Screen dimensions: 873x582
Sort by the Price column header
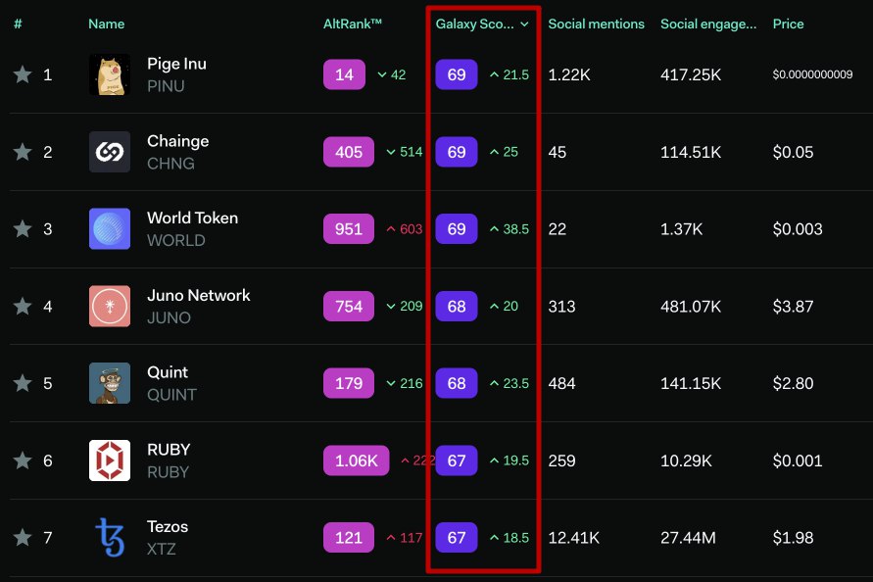point(788,24)
